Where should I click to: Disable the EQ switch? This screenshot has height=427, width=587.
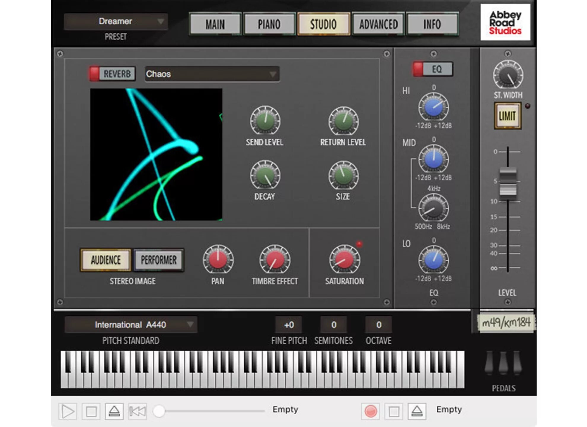click(433, 69)
